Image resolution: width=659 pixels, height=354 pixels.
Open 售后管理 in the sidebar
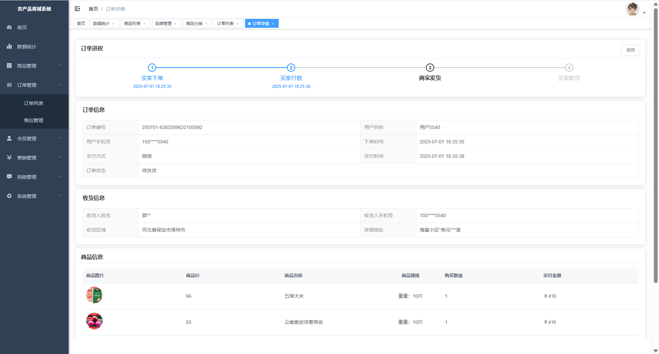point(34,120)
